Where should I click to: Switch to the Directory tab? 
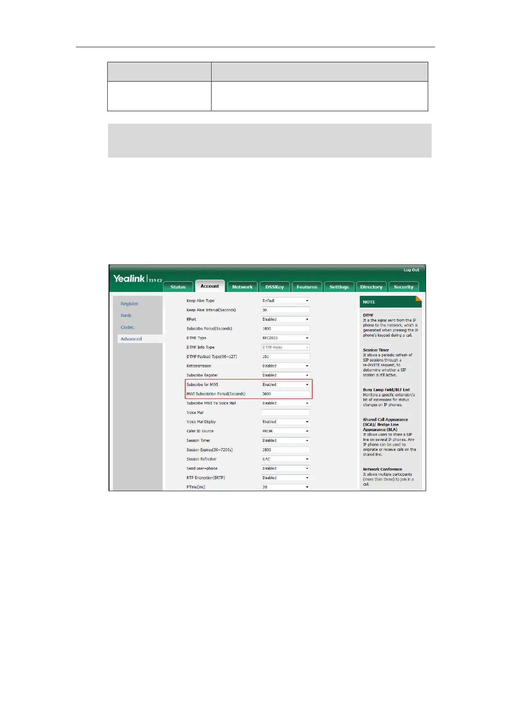tap(371, 287)
